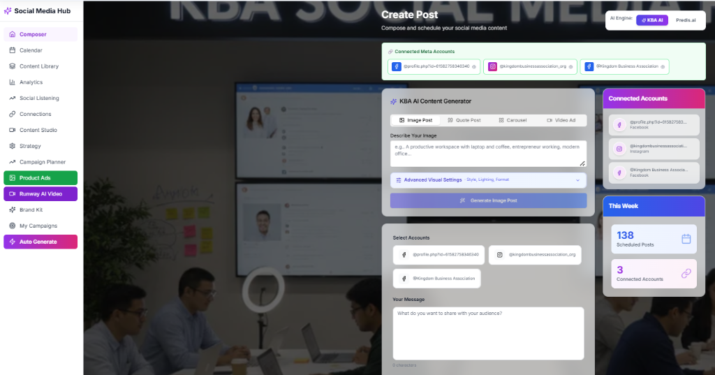Open the Strategy section
715x375 pixels.
(x=40, y=146)
